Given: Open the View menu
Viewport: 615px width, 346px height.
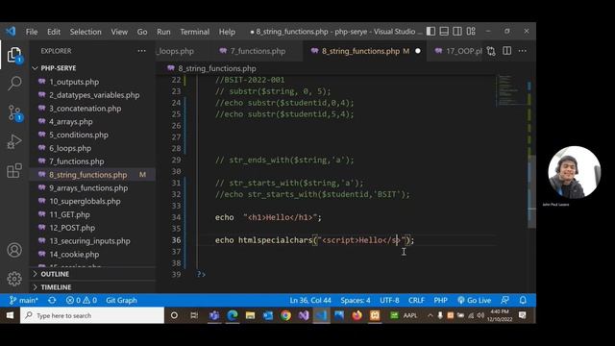Looking at the screenshot, I should coord(119,32).
